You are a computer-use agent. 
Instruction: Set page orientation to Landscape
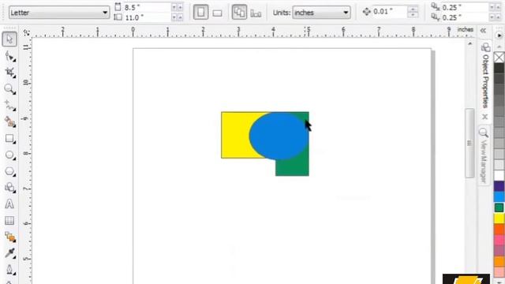tap(218, 13)
